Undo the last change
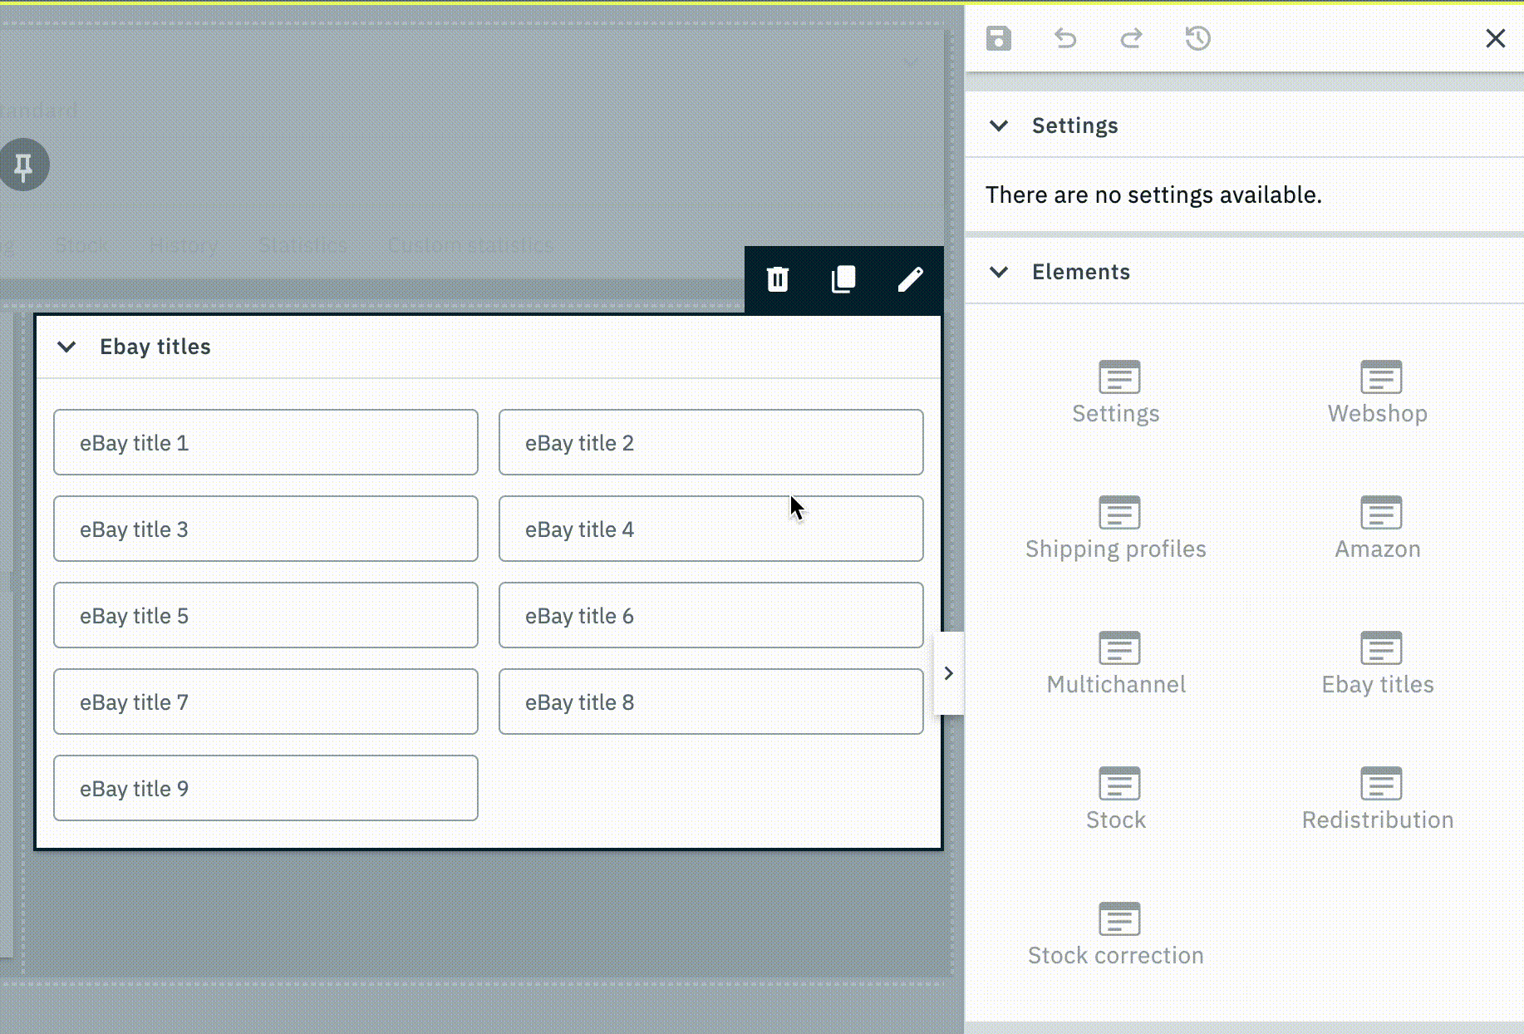1524x1034 pixels. coord(1065,38)
